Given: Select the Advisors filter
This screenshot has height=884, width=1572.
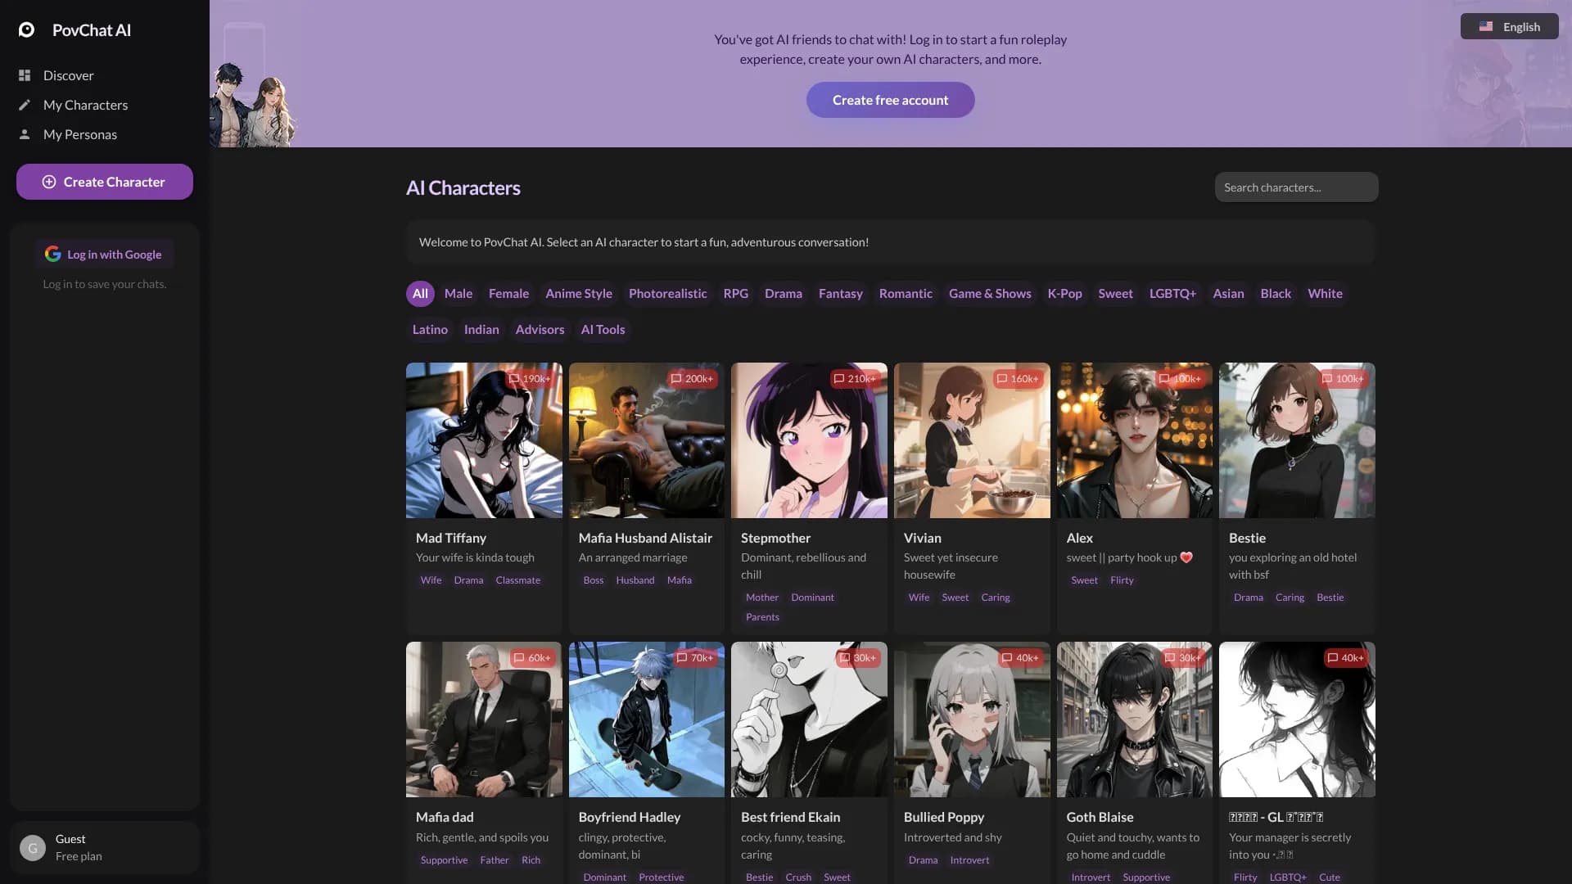Looking at the screenshot, I should coord(540,330).
